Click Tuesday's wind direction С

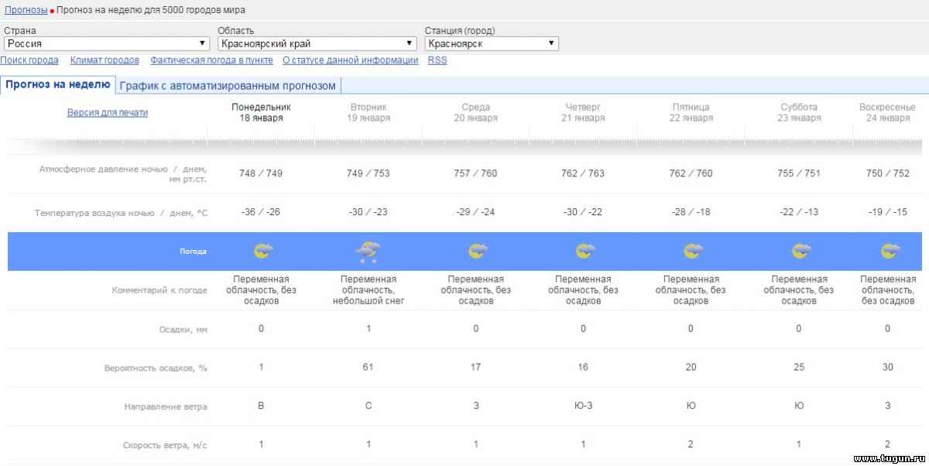coord(369,406)
